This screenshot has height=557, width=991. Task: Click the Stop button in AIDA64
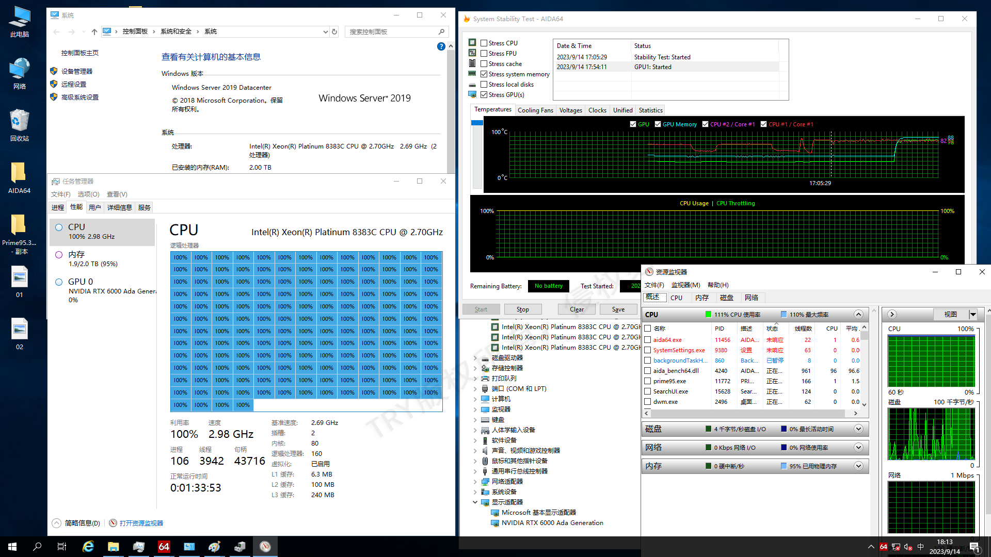pos(522,309)
